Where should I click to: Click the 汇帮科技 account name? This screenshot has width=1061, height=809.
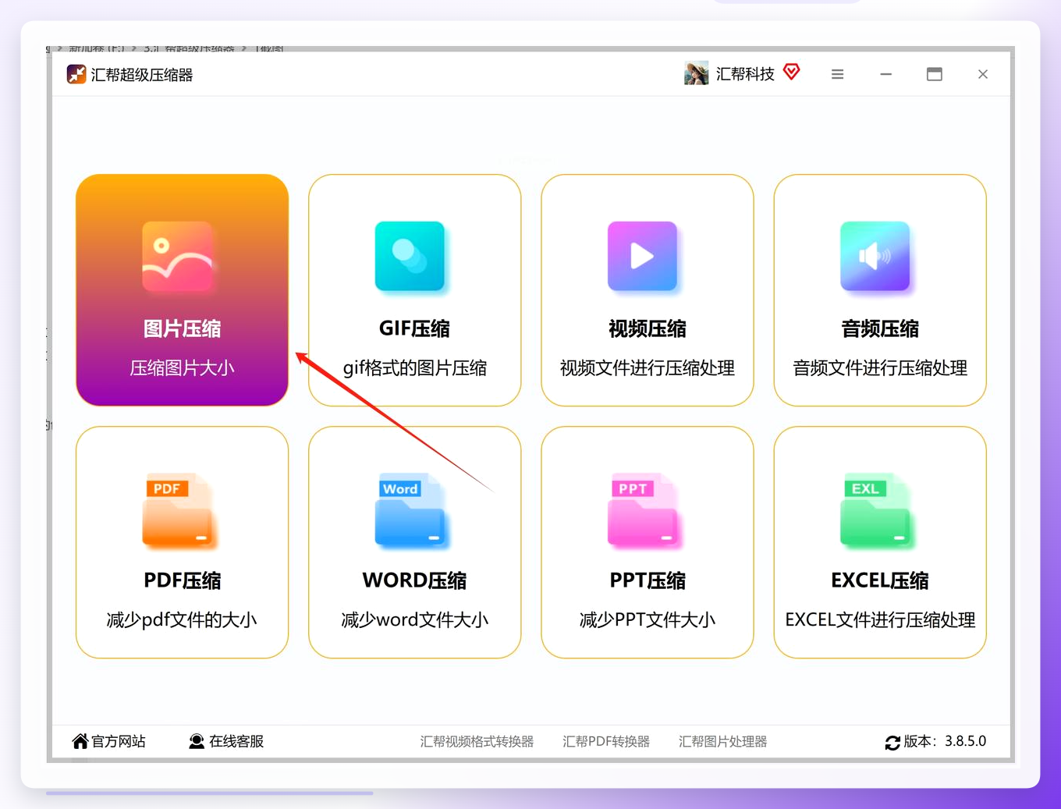tap(745, 74)
